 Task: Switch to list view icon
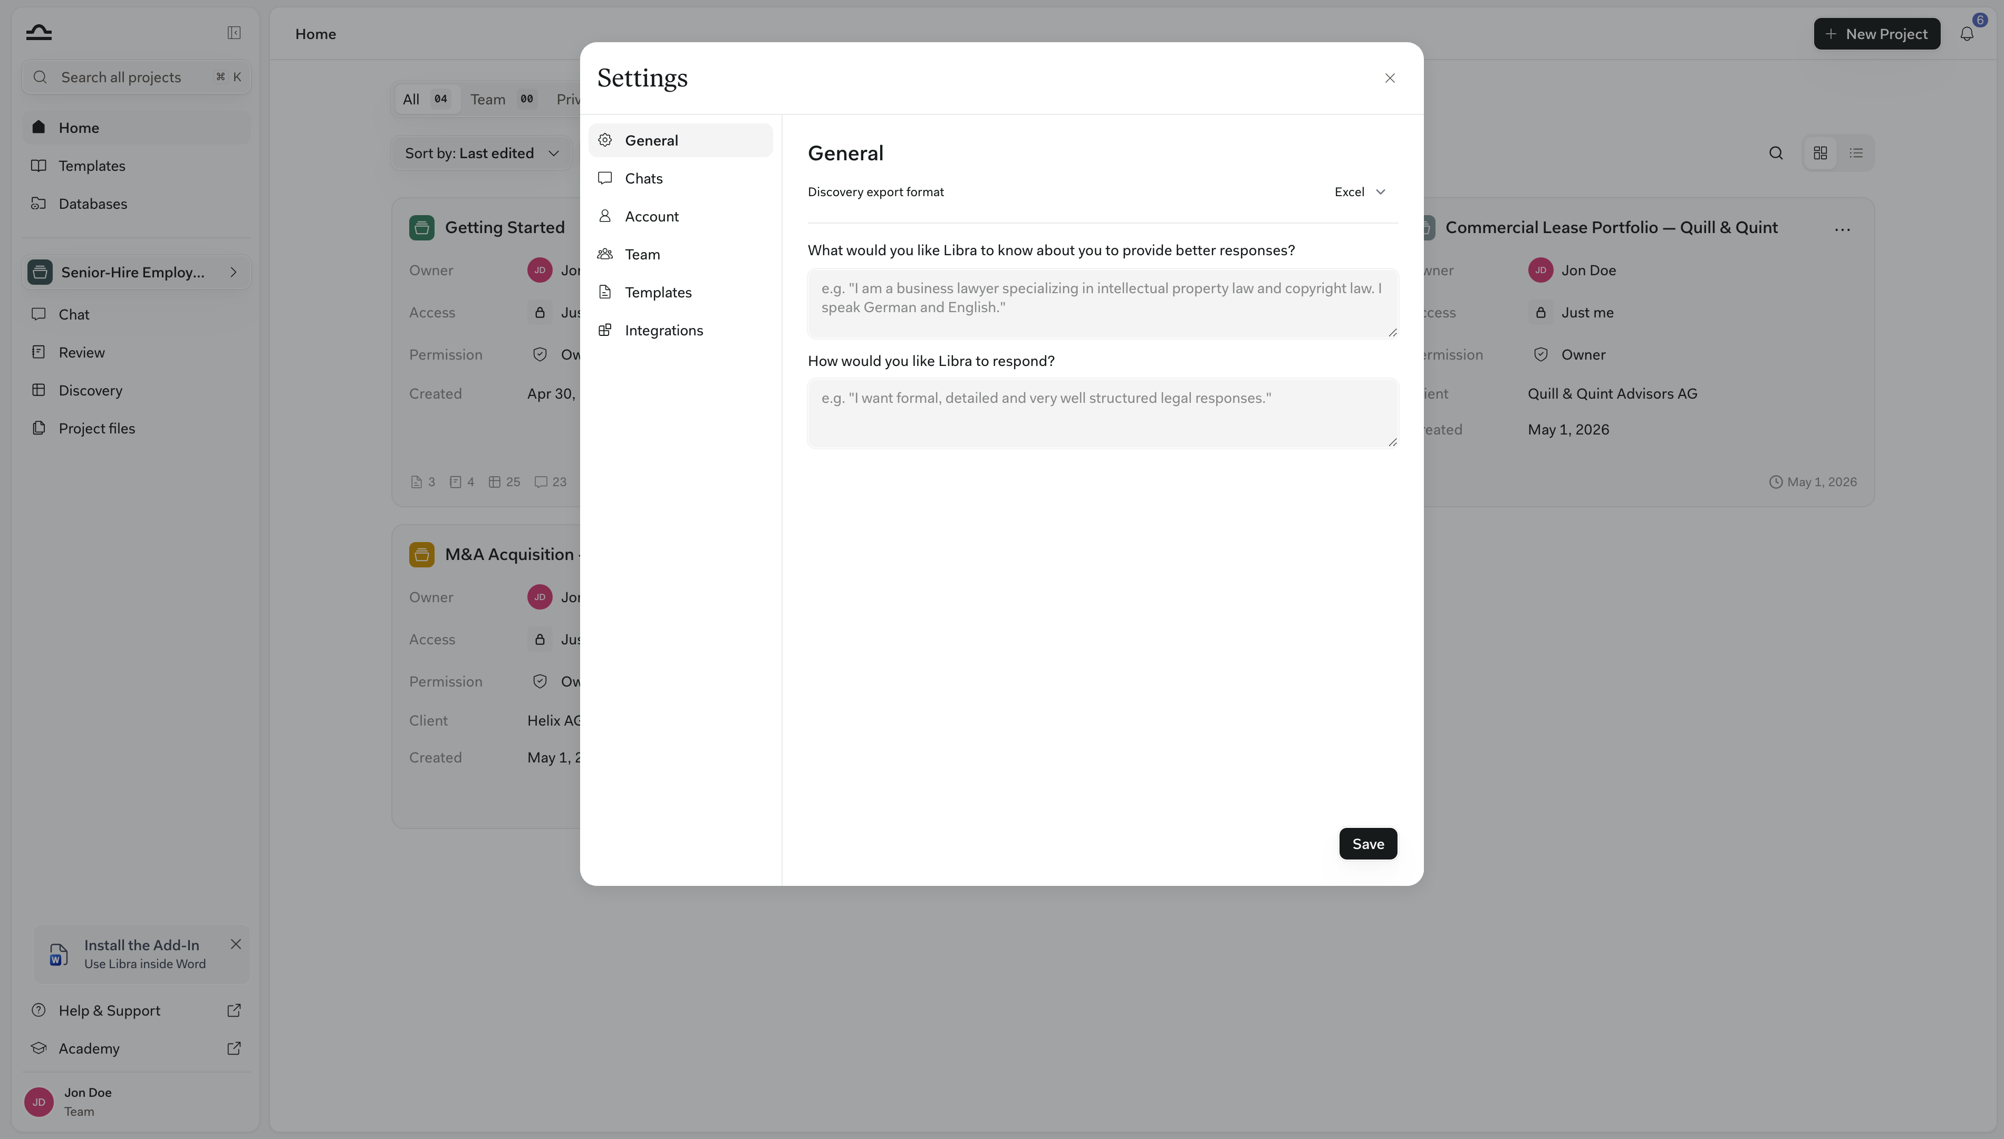tap(1856, 153)
